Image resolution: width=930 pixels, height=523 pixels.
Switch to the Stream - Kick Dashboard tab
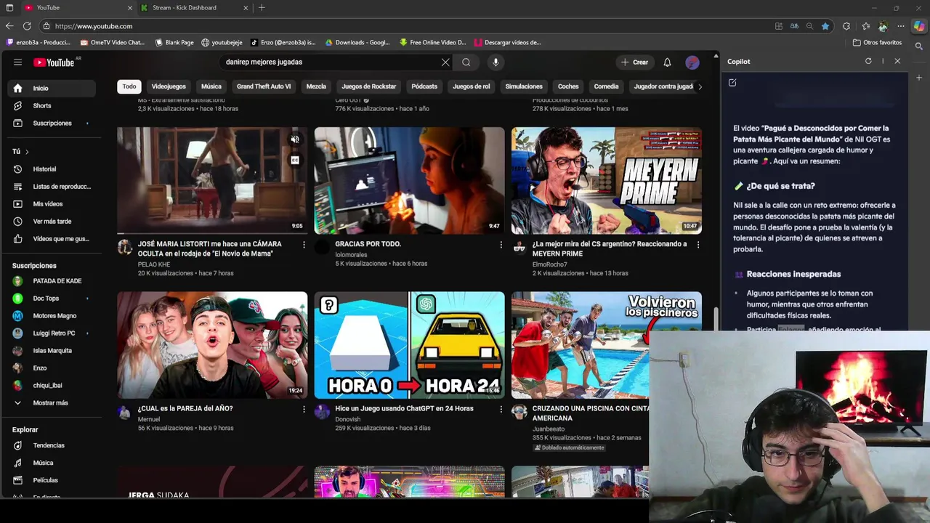point(195,8)
